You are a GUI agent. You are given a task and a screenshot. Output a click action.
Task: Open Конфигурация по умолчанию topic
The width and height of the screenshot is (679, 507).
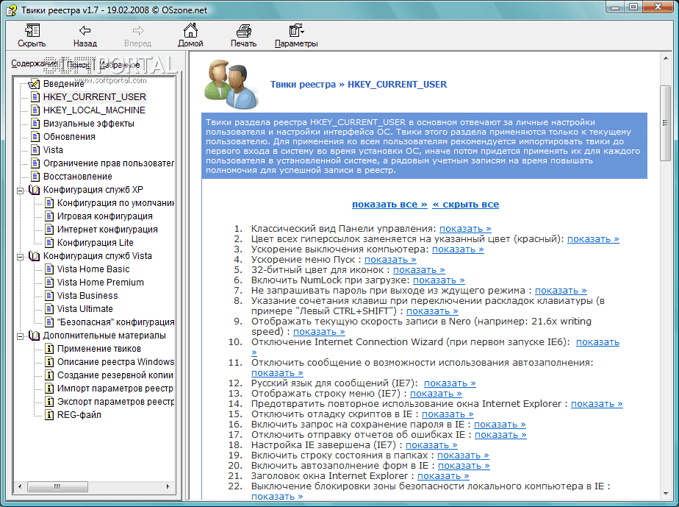click(115, 203)
